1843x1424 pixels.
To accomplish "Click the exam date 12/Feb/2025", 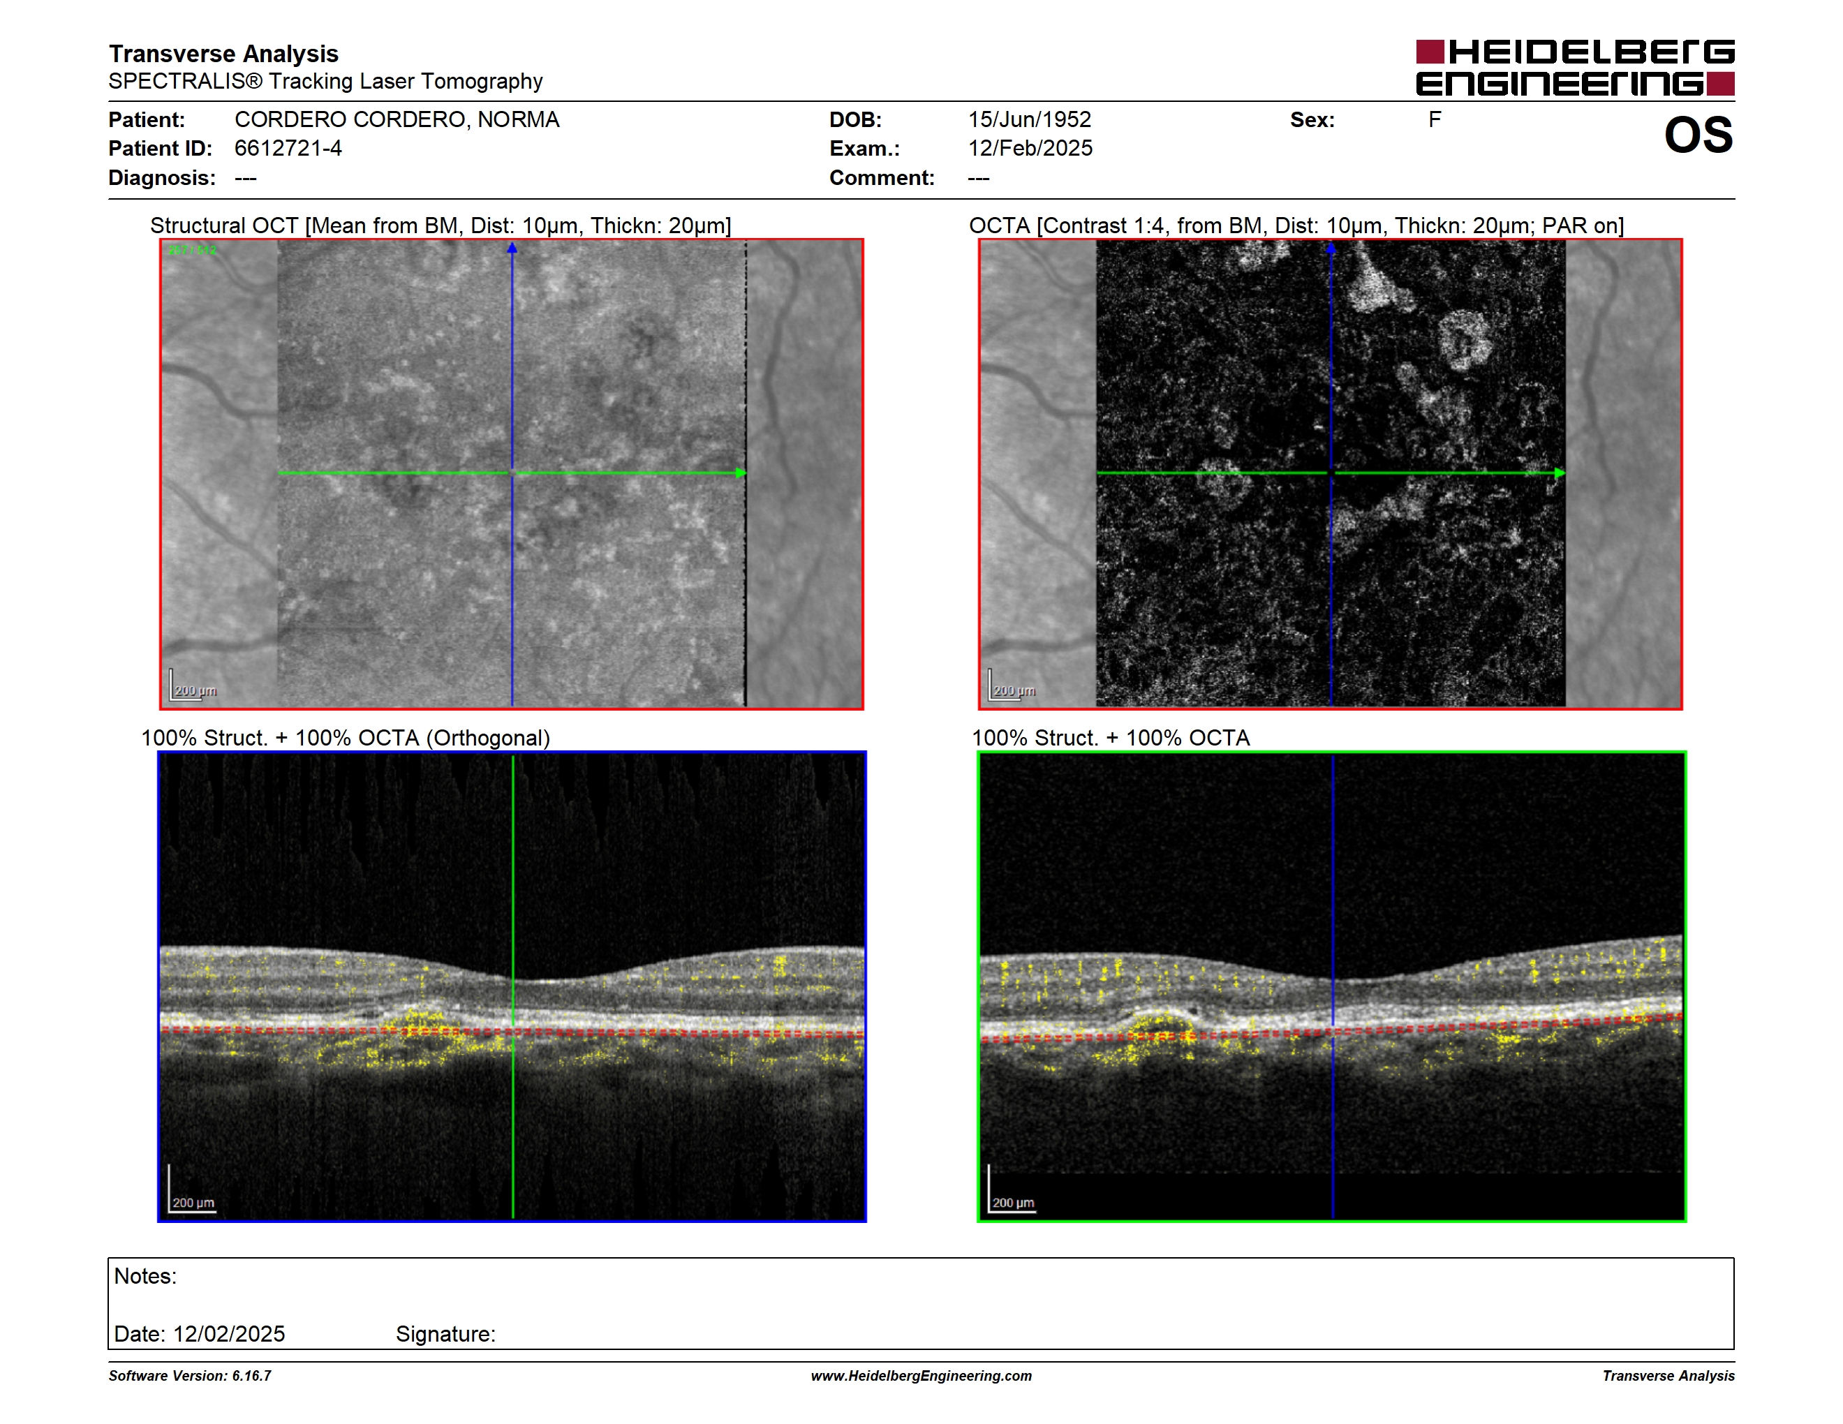I will 1030,149.
